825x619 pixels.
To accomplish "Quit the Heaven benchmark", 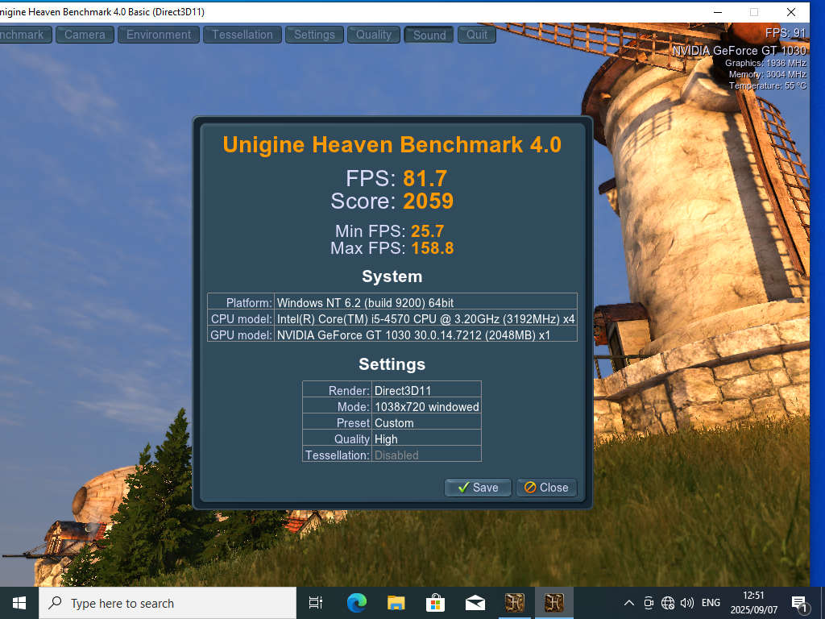I will click(x=476, y=35).
